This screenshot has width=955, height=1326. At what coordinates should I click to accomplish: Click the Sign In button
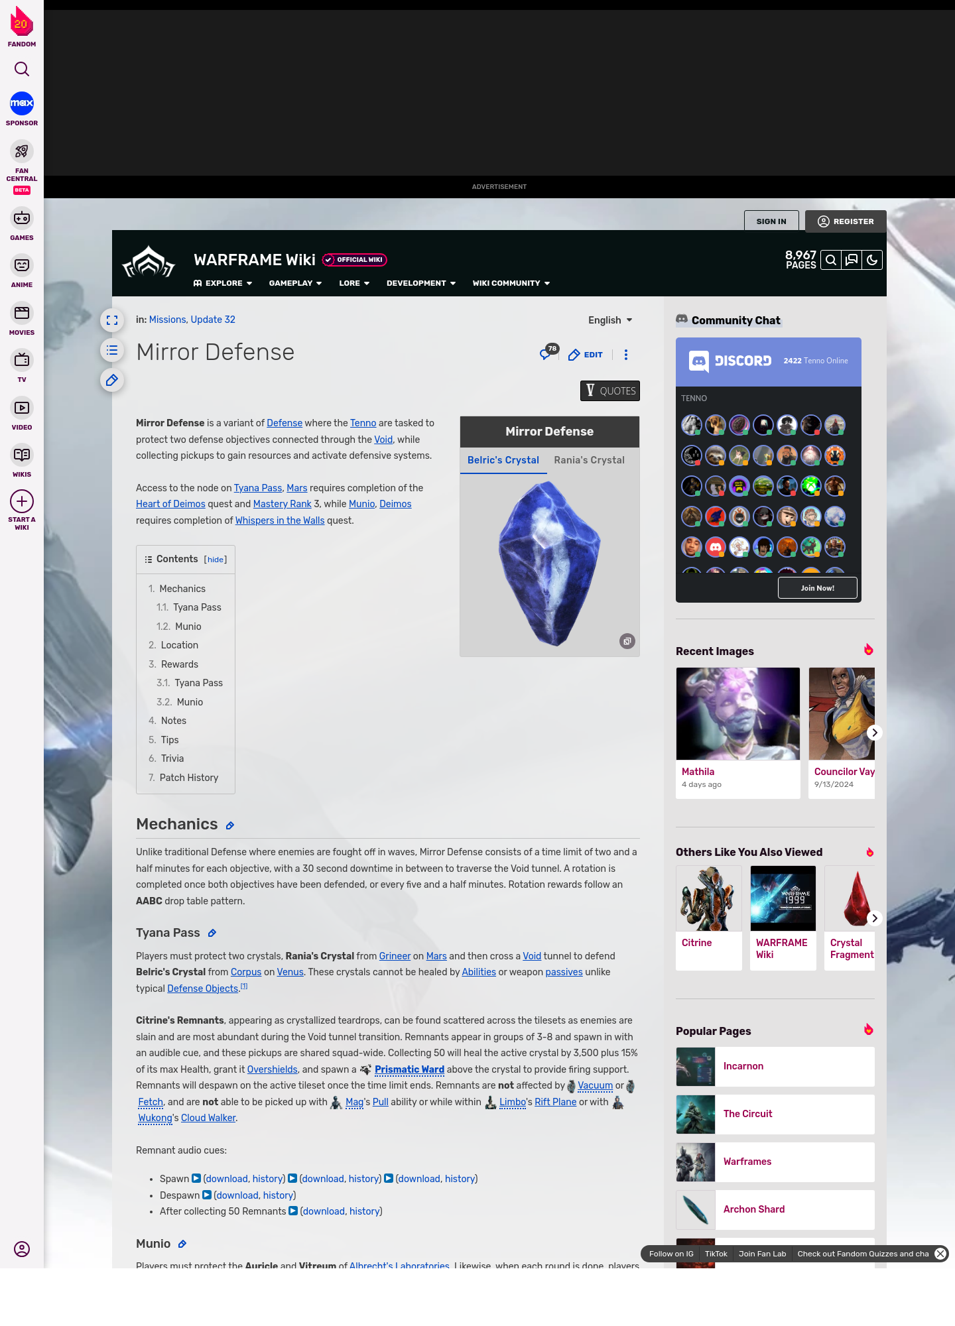[771, 221]
